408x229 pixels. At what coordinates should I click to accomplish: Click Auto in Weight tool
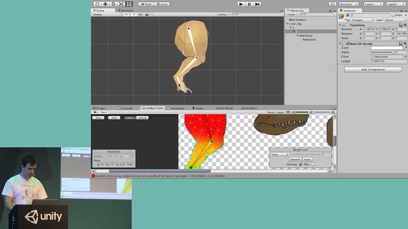(x=307, y=160)
